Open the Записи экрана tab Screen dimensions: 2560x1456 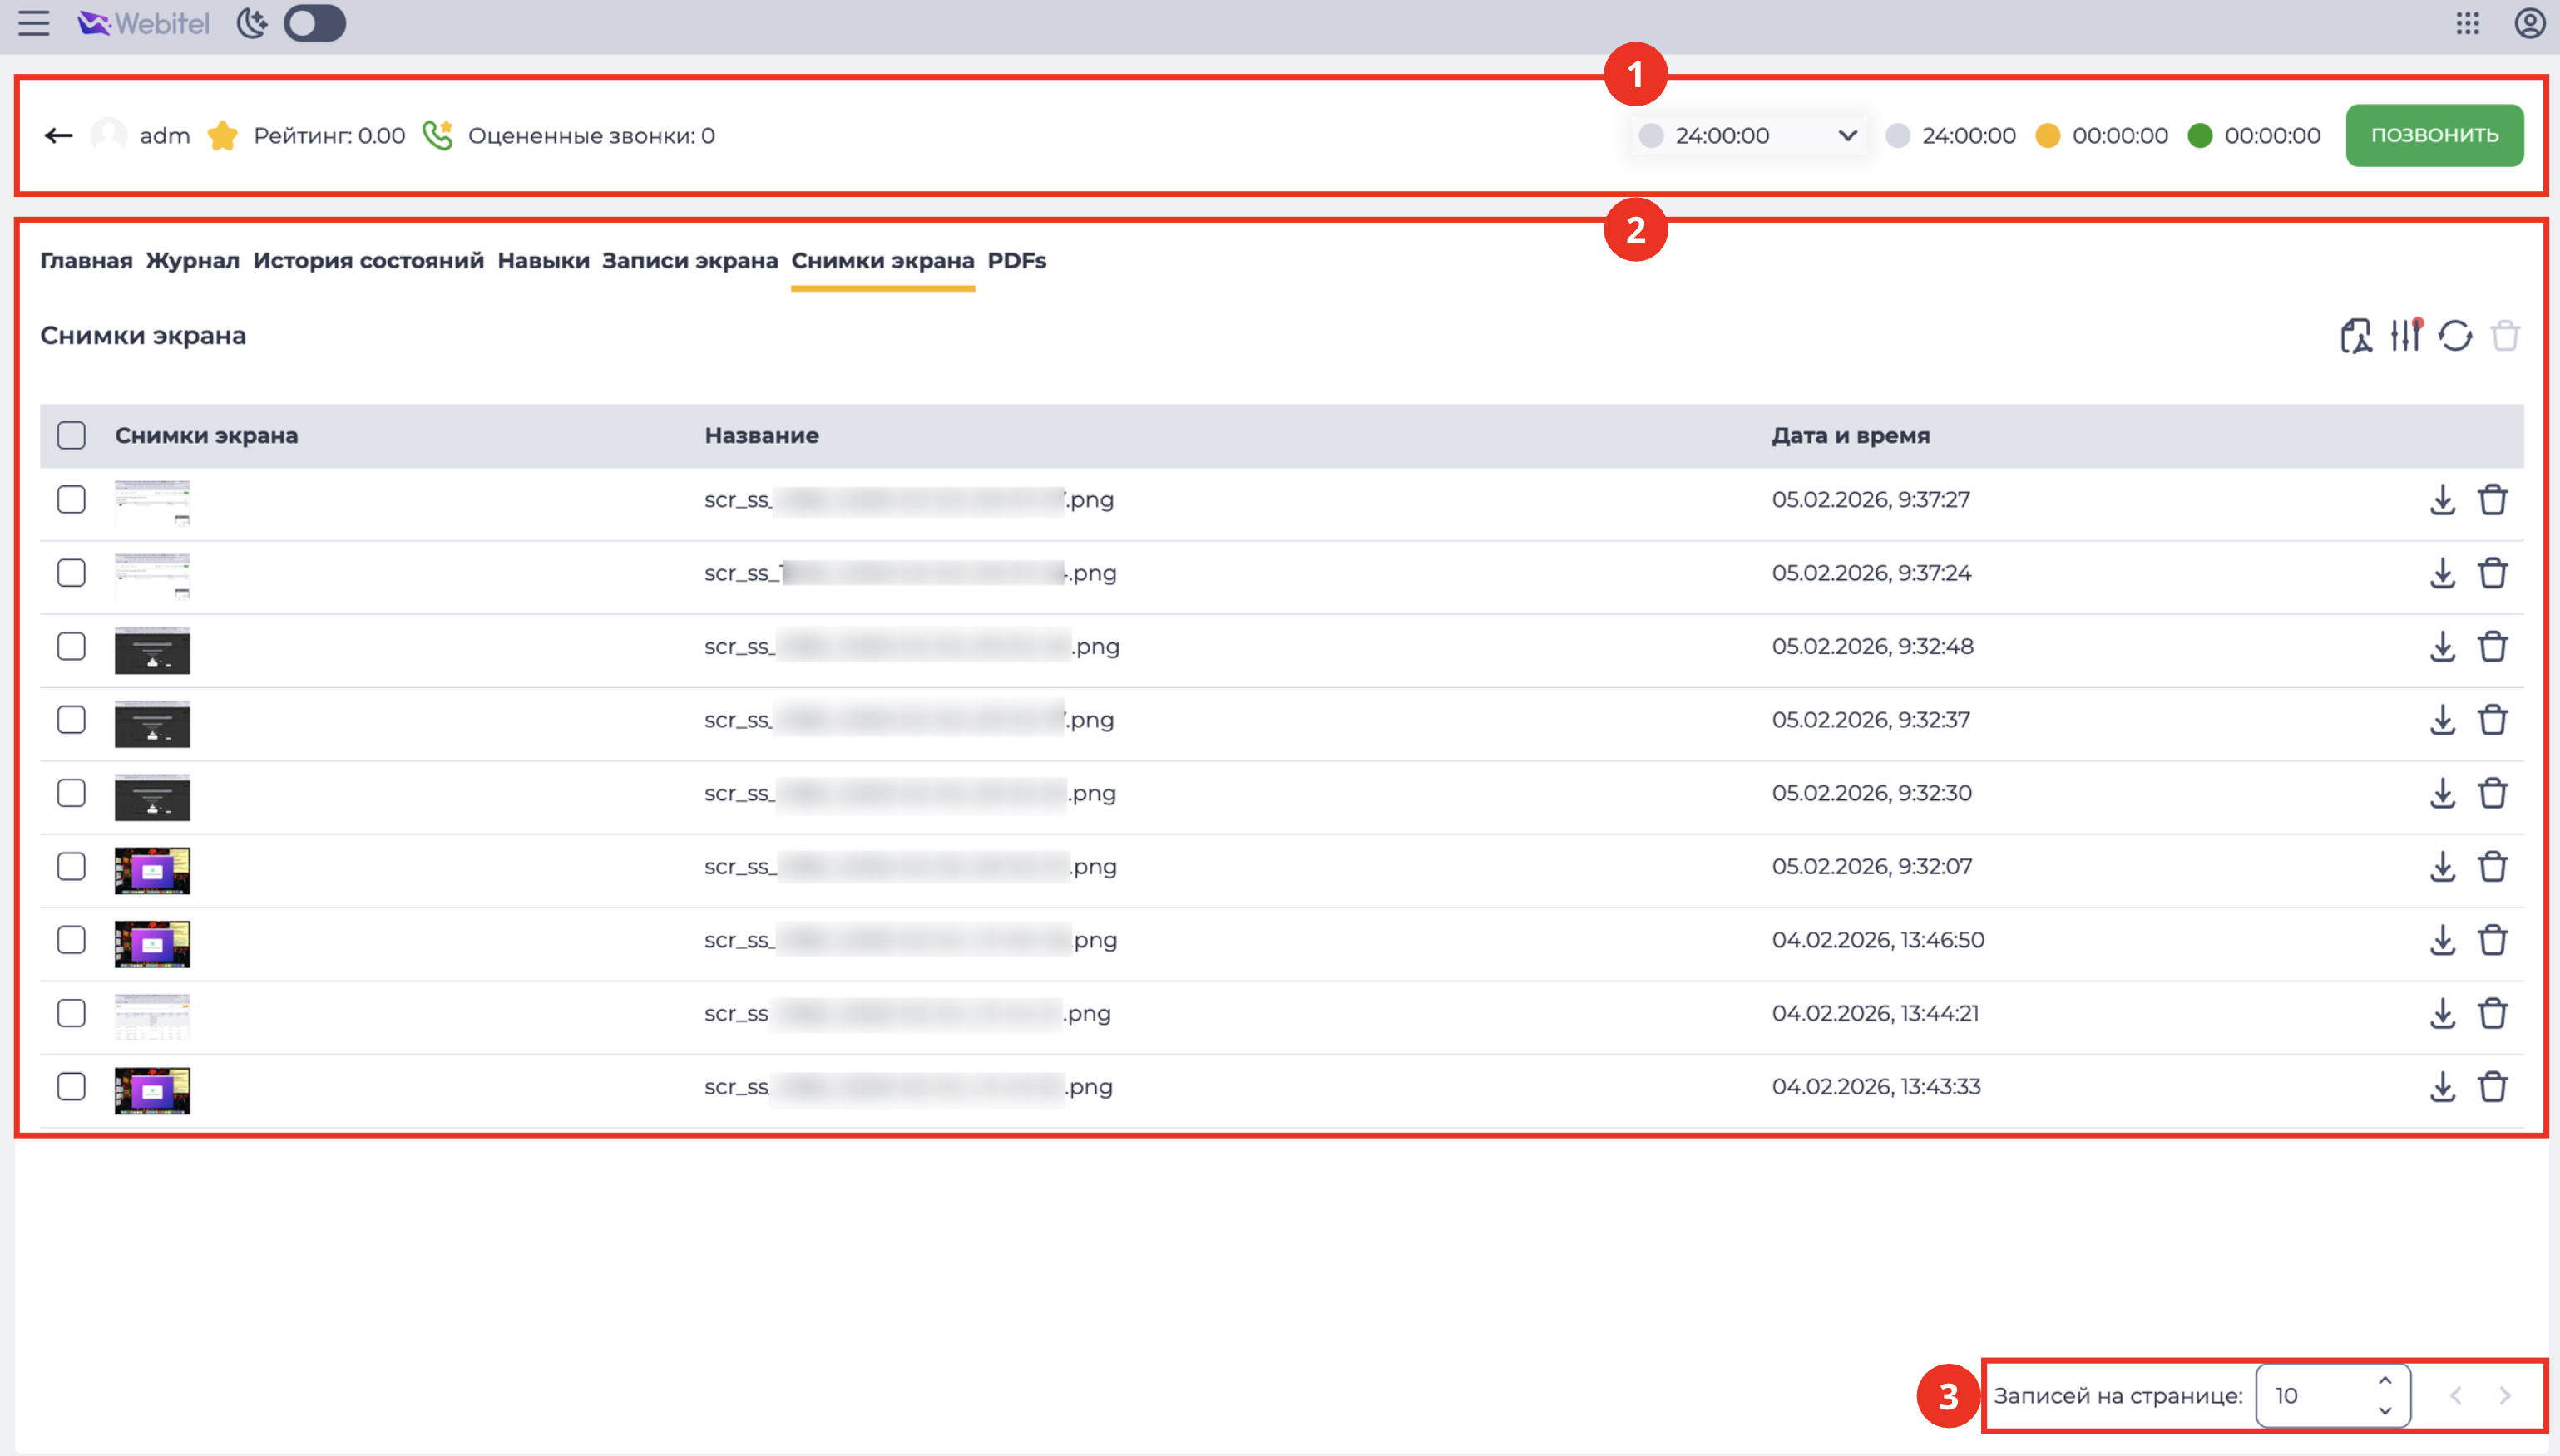pyautogui.click(x=689, y=261)
